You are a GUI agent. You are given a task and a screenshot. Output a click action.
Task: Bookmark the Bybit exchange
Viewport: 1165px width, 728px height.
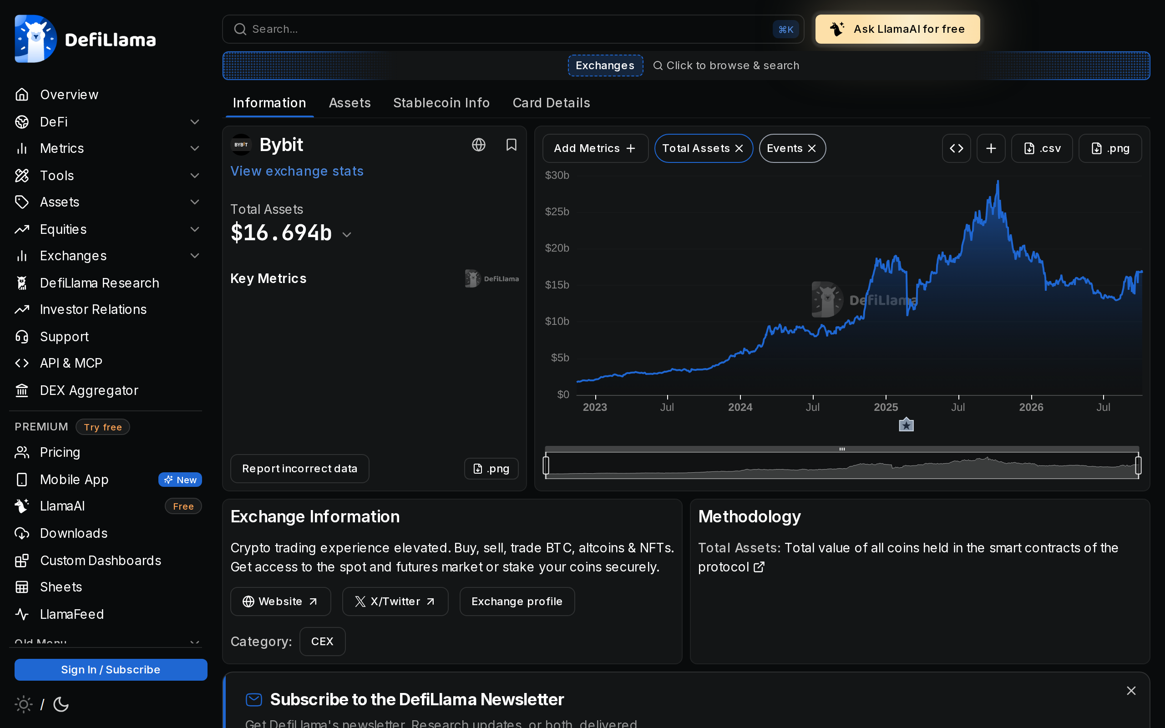click(511, 145)
